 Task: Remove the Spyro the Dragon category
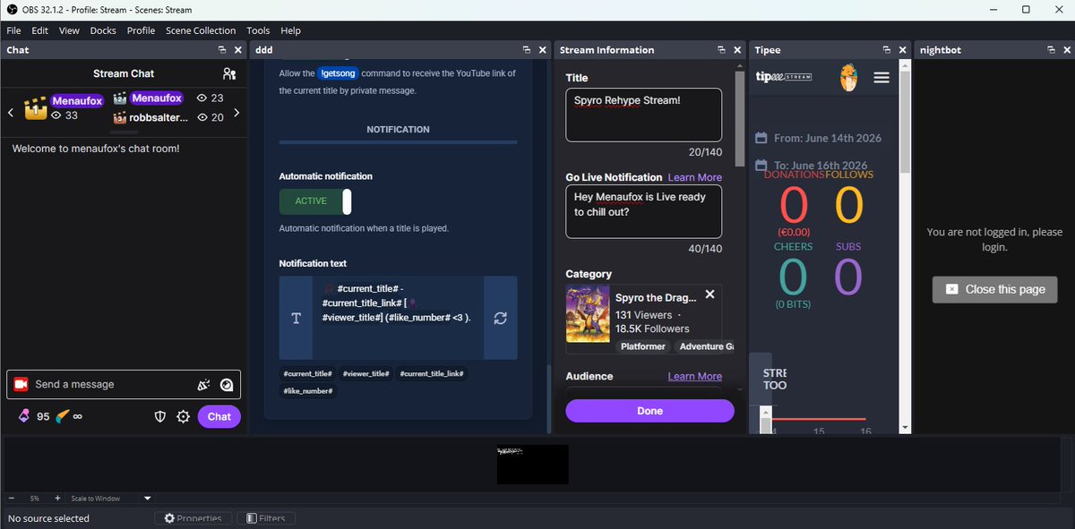(710, 294)
